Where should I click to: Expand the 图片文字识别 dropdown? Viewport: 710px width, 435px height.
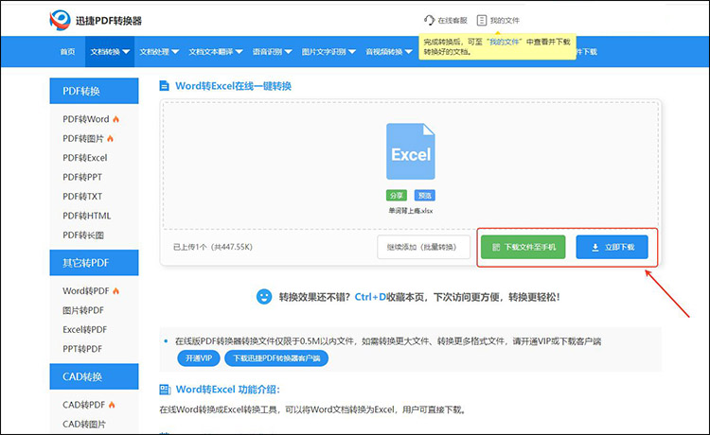[328, 52]
